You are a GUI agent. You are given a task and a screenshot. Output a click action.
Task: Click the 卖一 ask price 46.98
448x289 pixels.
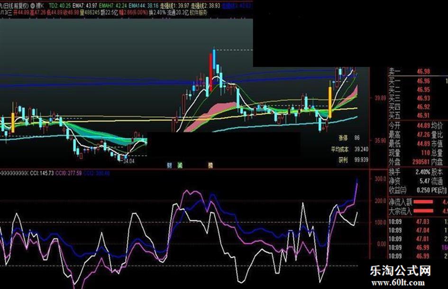coord(423,72)
